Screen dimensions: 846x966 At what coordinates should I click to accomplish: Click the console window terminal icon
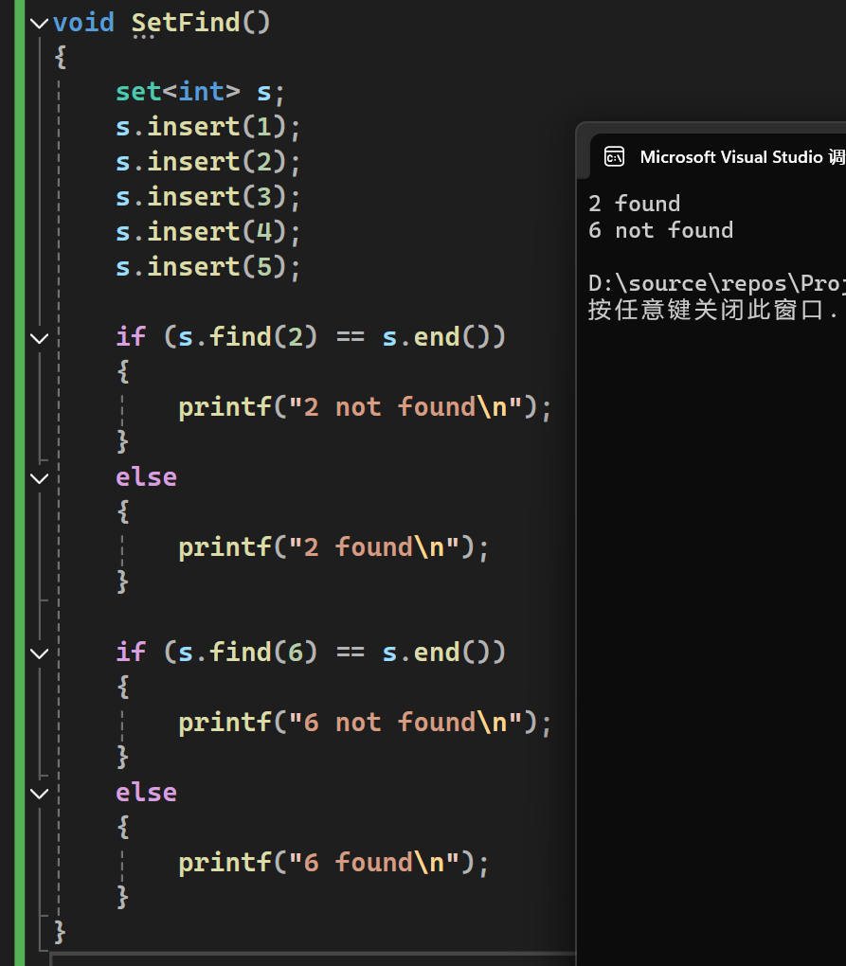(x=614, y=157)
